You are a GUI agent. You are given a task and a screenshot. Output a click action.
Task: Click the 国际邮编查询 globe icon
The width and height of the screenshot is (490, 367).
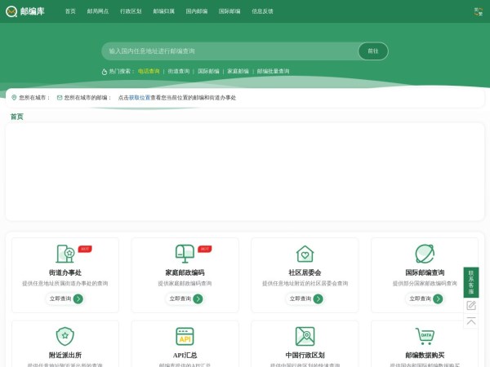[425, 254]
